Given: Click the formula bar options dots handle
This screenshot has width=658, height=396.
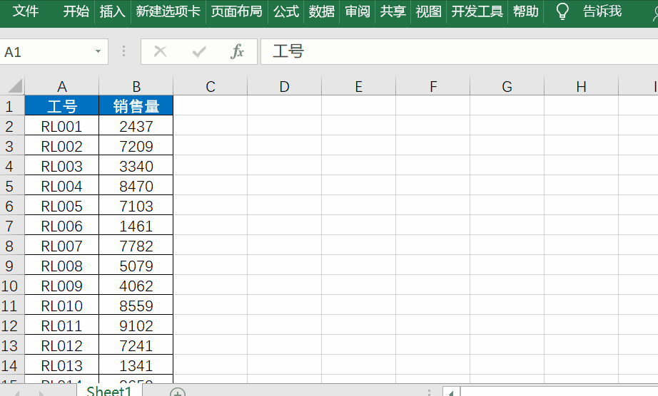Looking at the screenshot, I should pyautogui.click(x=123, y=51).
